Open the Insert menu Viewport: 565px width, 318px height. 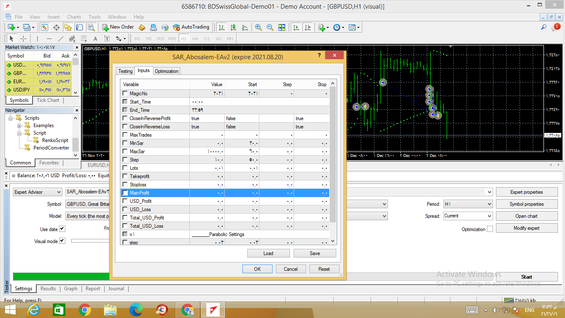point(53,17)
